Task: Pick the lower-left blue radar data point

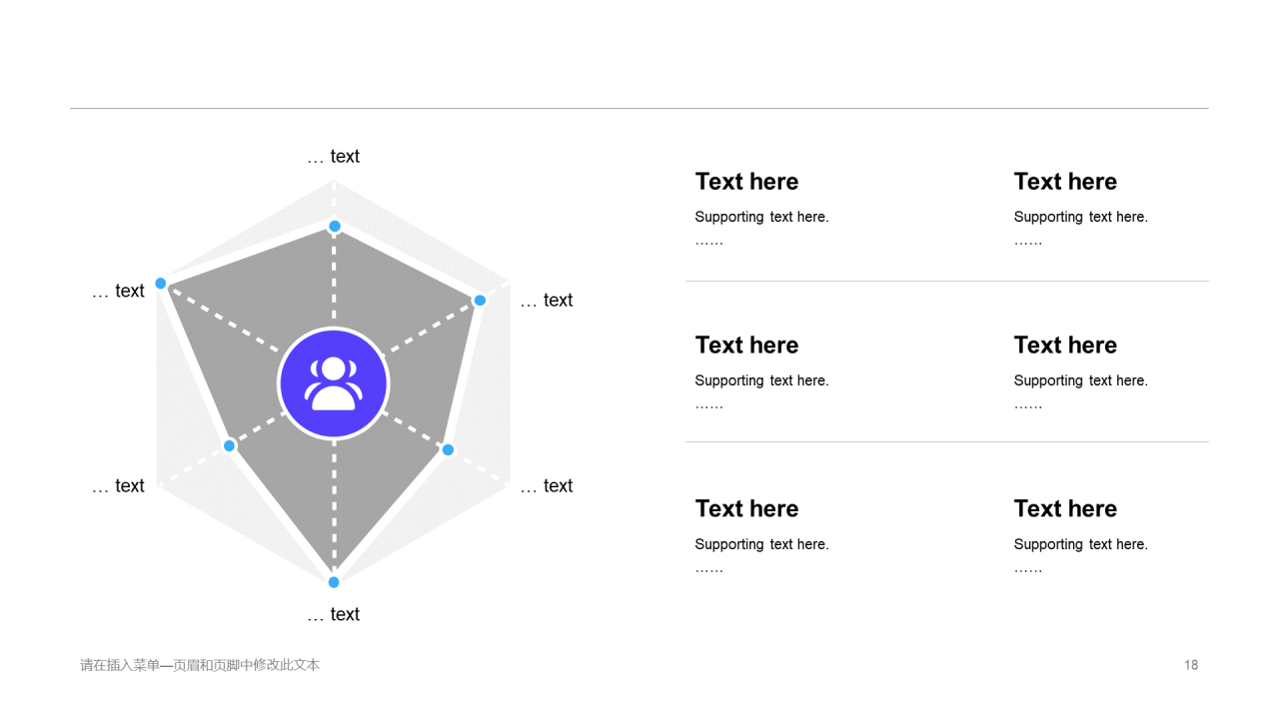Action: tap(230, 445)
